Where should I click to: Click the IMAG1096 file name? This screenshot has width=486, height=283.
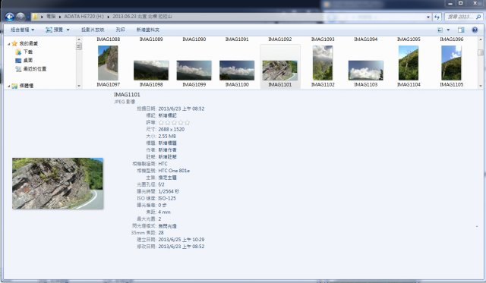tap(452, 39)
